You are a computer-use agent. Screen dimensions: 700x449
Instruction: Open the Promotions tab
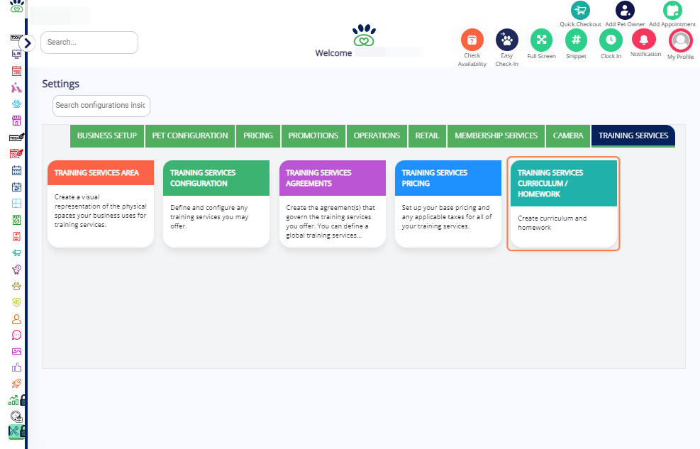[313, 135]
